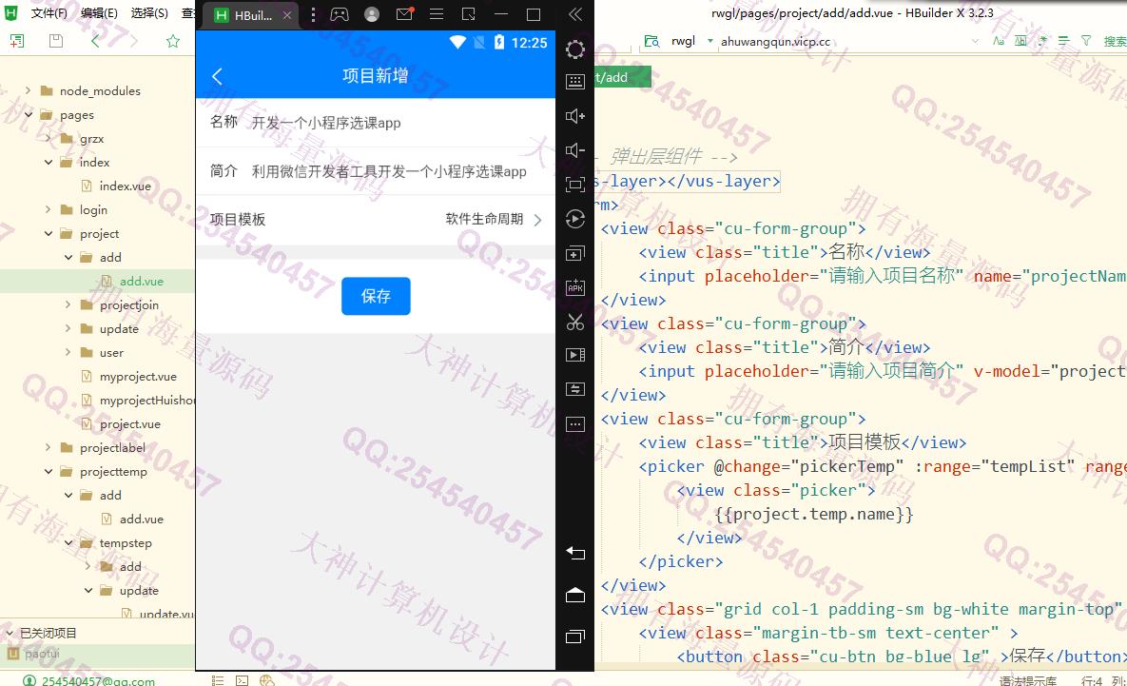Viewport: 1127px width, 686px height.
Task: Install APK via the APK icon
Action: pos(575,287)
